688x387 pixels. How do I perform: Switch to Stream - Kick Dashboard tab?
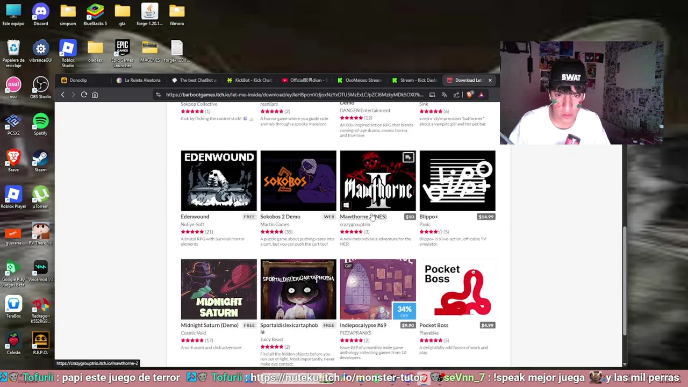coord(414,80)
